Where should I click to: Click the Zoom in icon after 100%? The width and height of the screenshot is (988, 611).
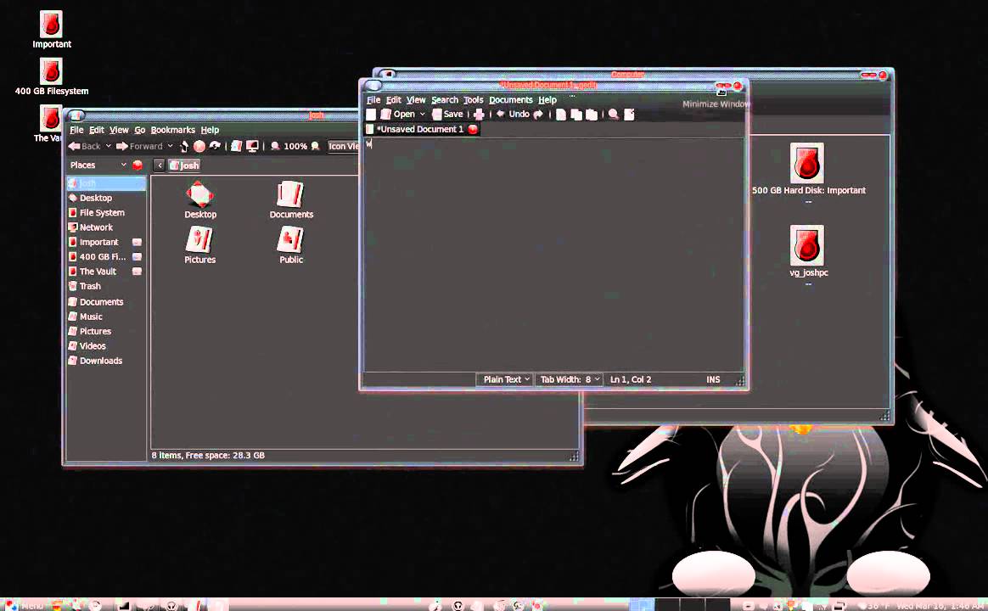tap(315, 146)
